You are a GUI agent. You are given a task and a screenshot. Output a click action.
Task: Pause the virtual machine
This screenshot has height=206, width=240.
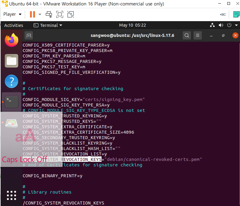32,15
